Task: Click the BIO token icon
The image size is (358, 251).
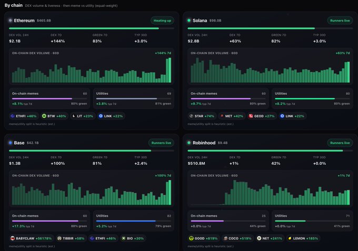Action: pyautogui.click(x=124, y=238)
